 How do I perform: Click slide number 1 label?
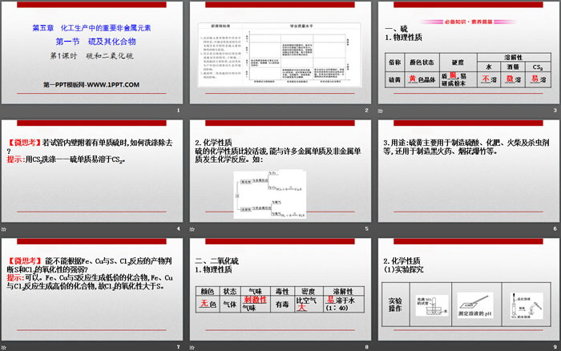(x=178, y=111)
